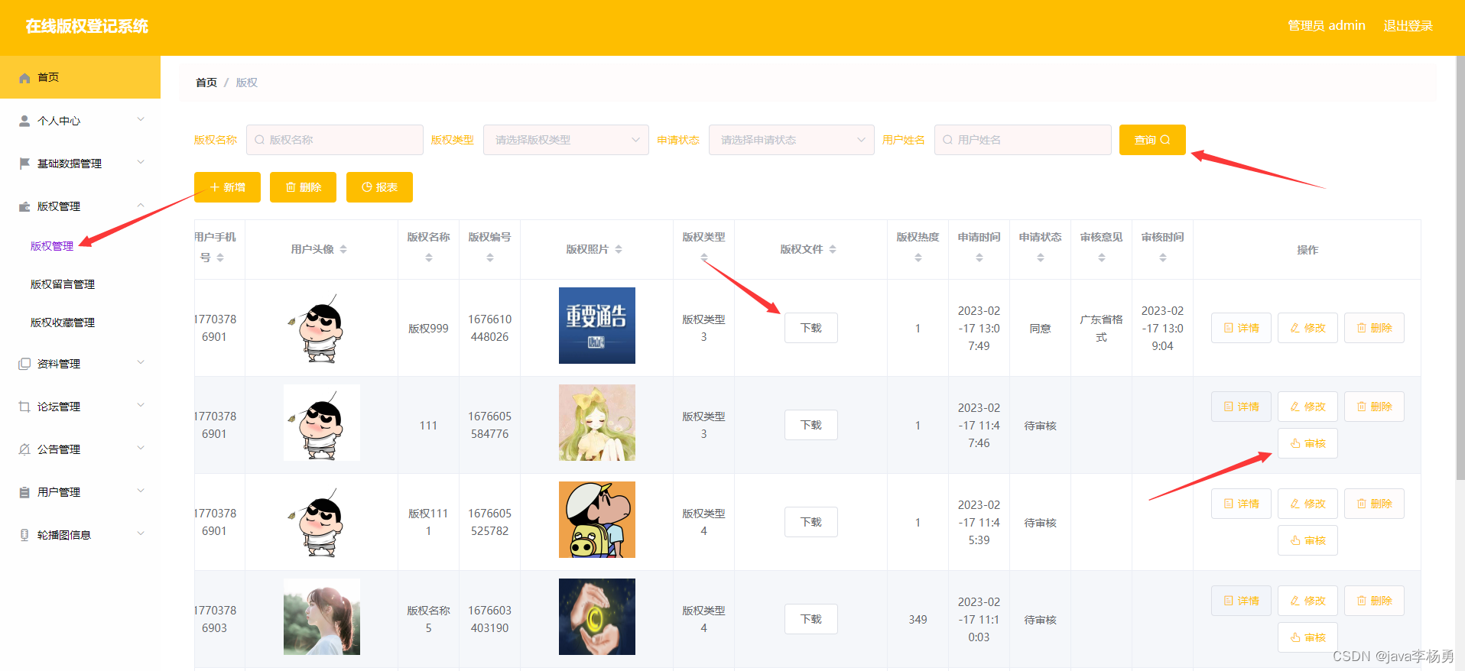Viewport: 1465px width, 671px height.
Task: Click the flag icon beside 基础数据管理
Action: coord(24,164)
